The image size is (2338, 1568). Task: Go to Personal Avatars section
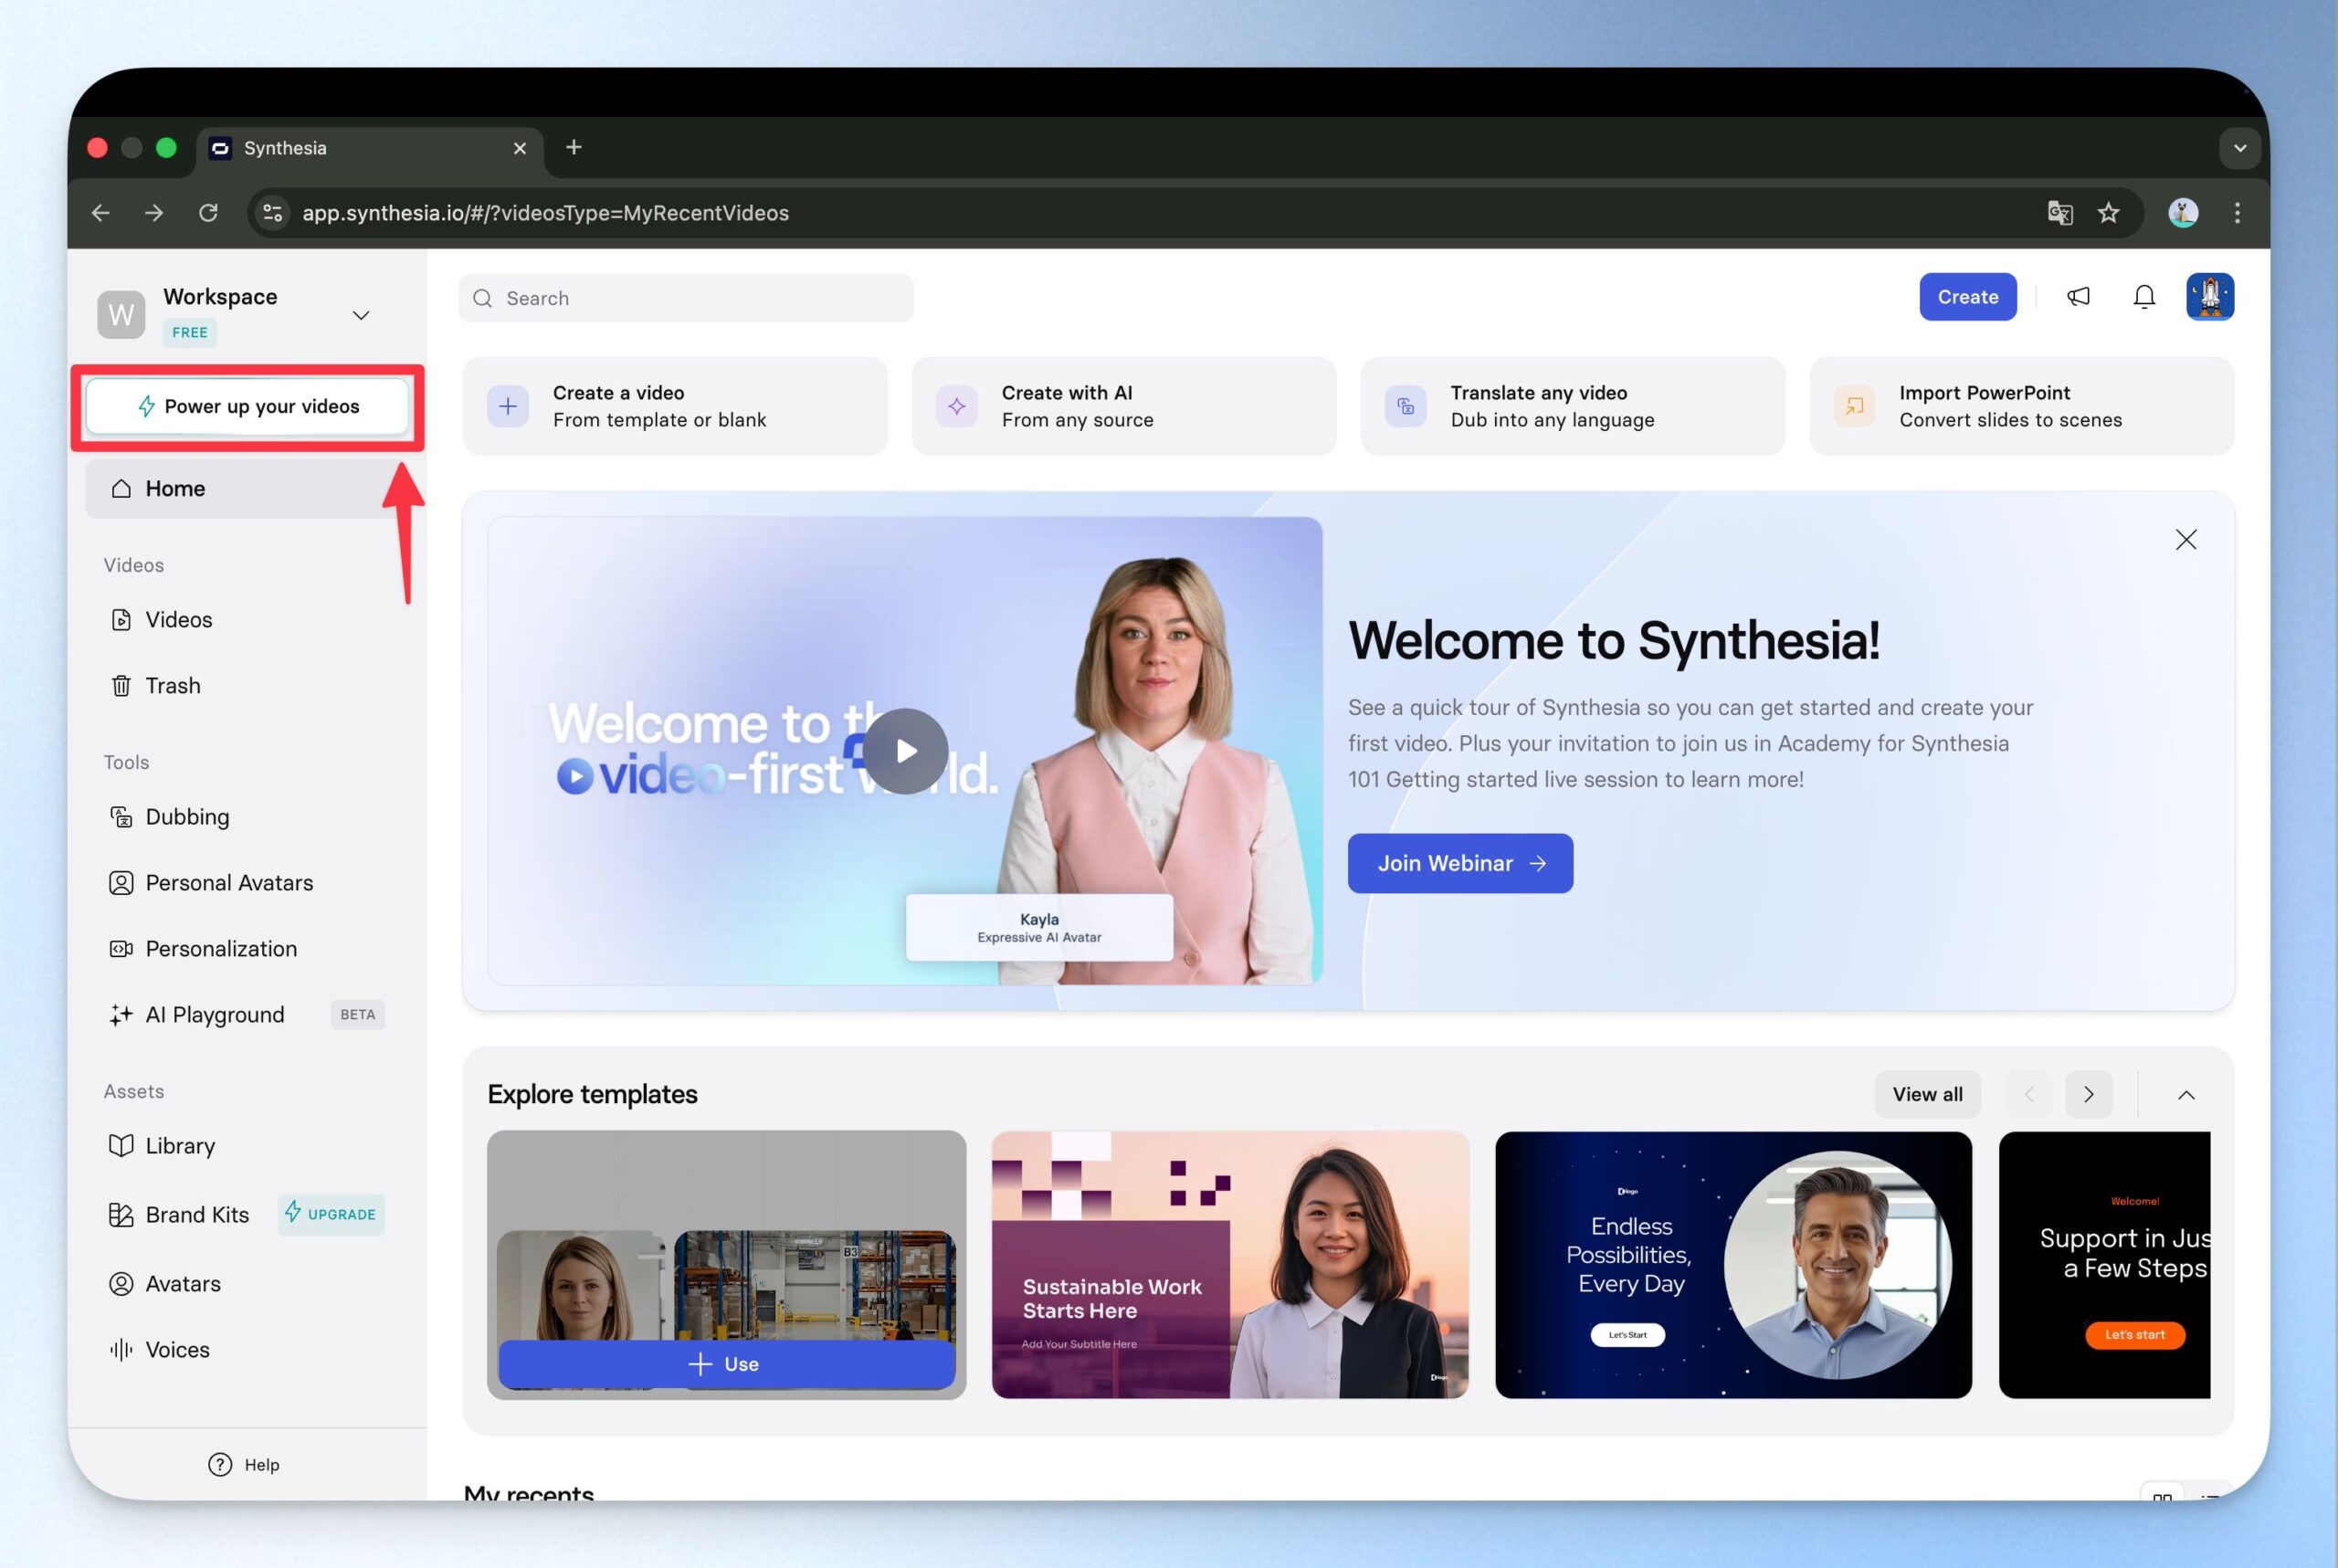point(229,883)
